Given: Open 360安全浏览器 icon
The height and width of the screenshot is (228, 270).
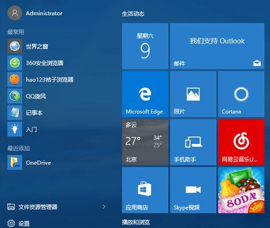Looking at the screenshot, I should click(x=15, y=63).
